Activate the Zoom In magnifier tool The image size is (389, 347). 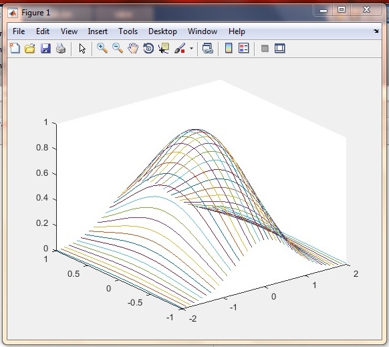[x=102, y=48]
